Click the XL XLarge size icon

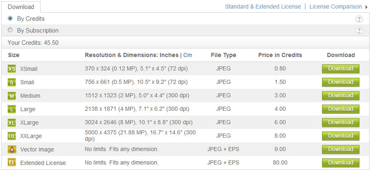click(x=12, y=123)
